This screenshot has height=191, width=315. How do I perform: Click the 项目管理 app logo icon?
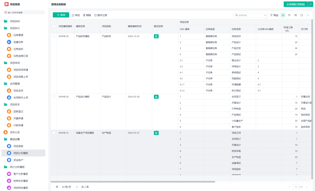pos(6,4)
